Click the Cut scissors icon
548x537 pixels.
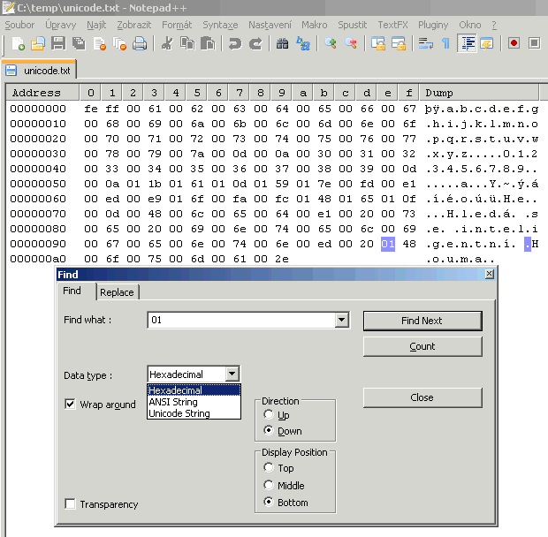coord(167,43)
